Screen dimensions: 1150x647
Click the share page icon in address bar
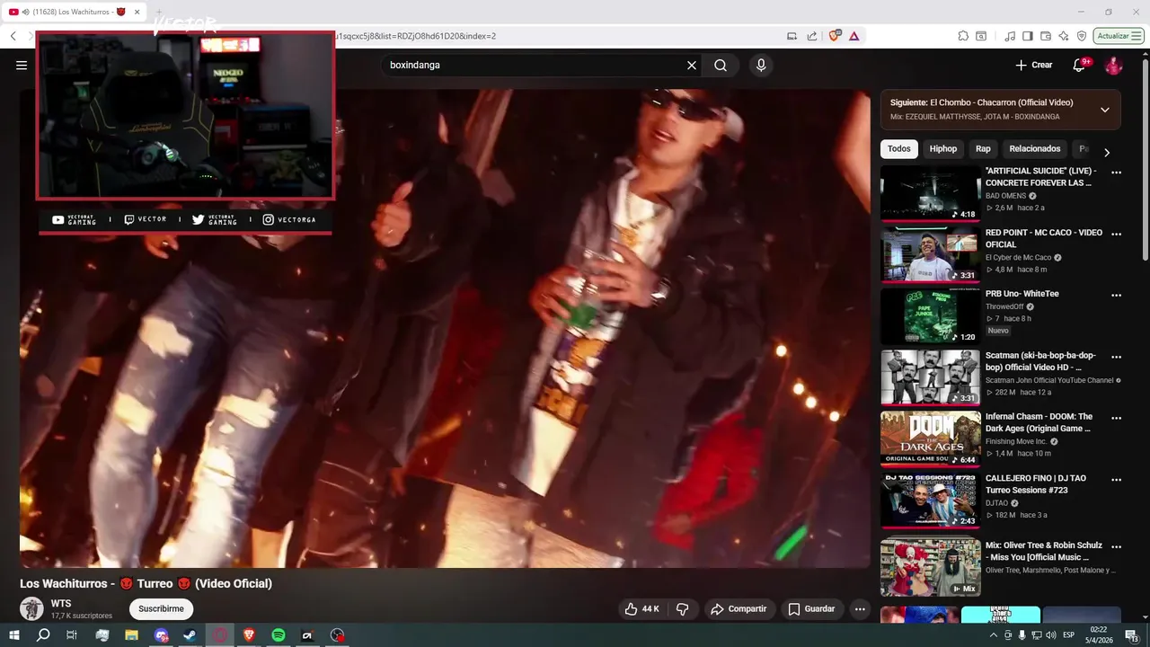pyautogui.click(x=812, y=36)
